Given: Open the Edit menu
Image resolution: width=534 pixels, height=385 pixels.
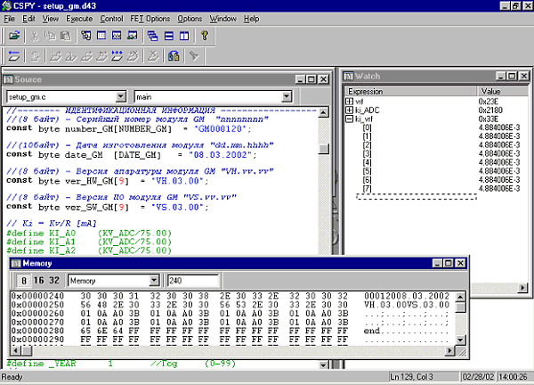Looking at the screenshot, I should click(x=29, y=19).
